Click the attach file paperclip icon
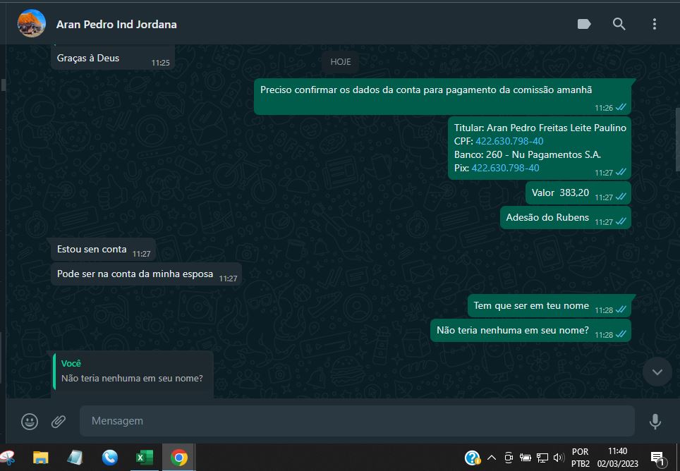This screenshot has height=471, width=680. (59, 422)
